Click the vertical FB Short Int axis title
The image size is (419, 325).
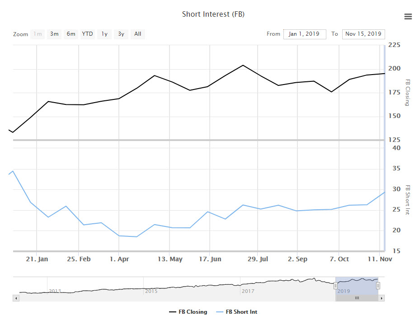coord(408,200)
